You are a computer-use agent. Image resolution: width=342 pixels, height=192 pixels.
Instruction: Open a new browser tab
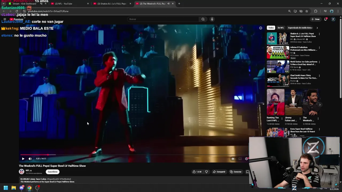point(179,4)
